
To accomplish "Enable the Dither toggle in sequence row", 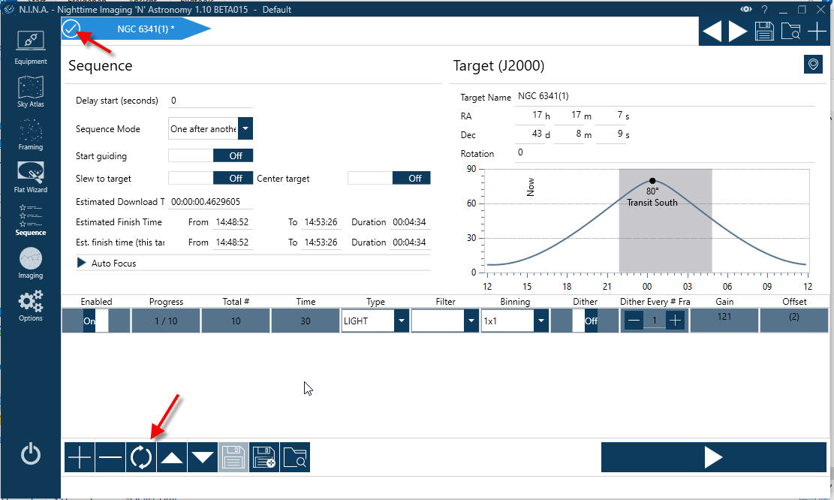I will pos(585,321).
